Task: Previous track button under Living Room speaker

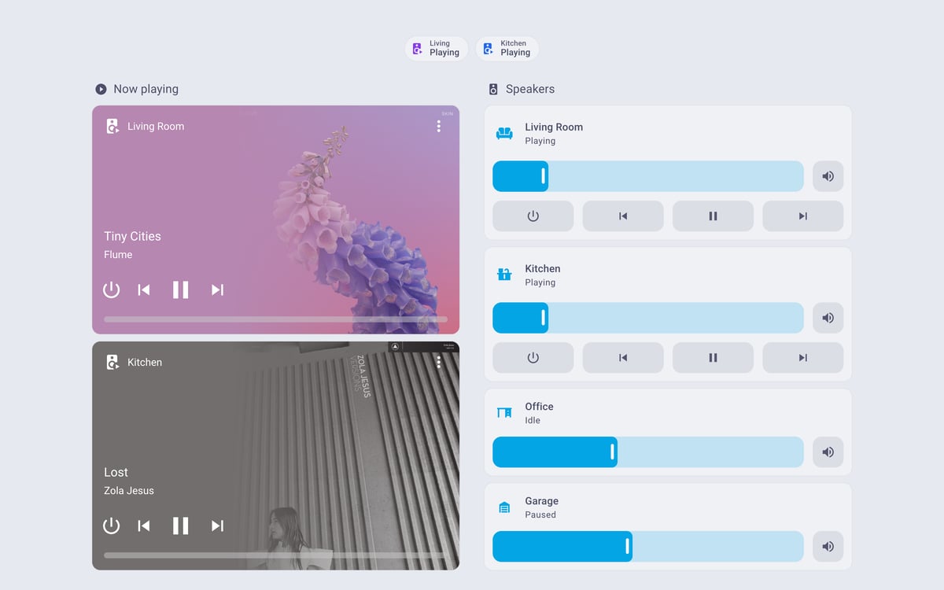Action: click(623, 216)
